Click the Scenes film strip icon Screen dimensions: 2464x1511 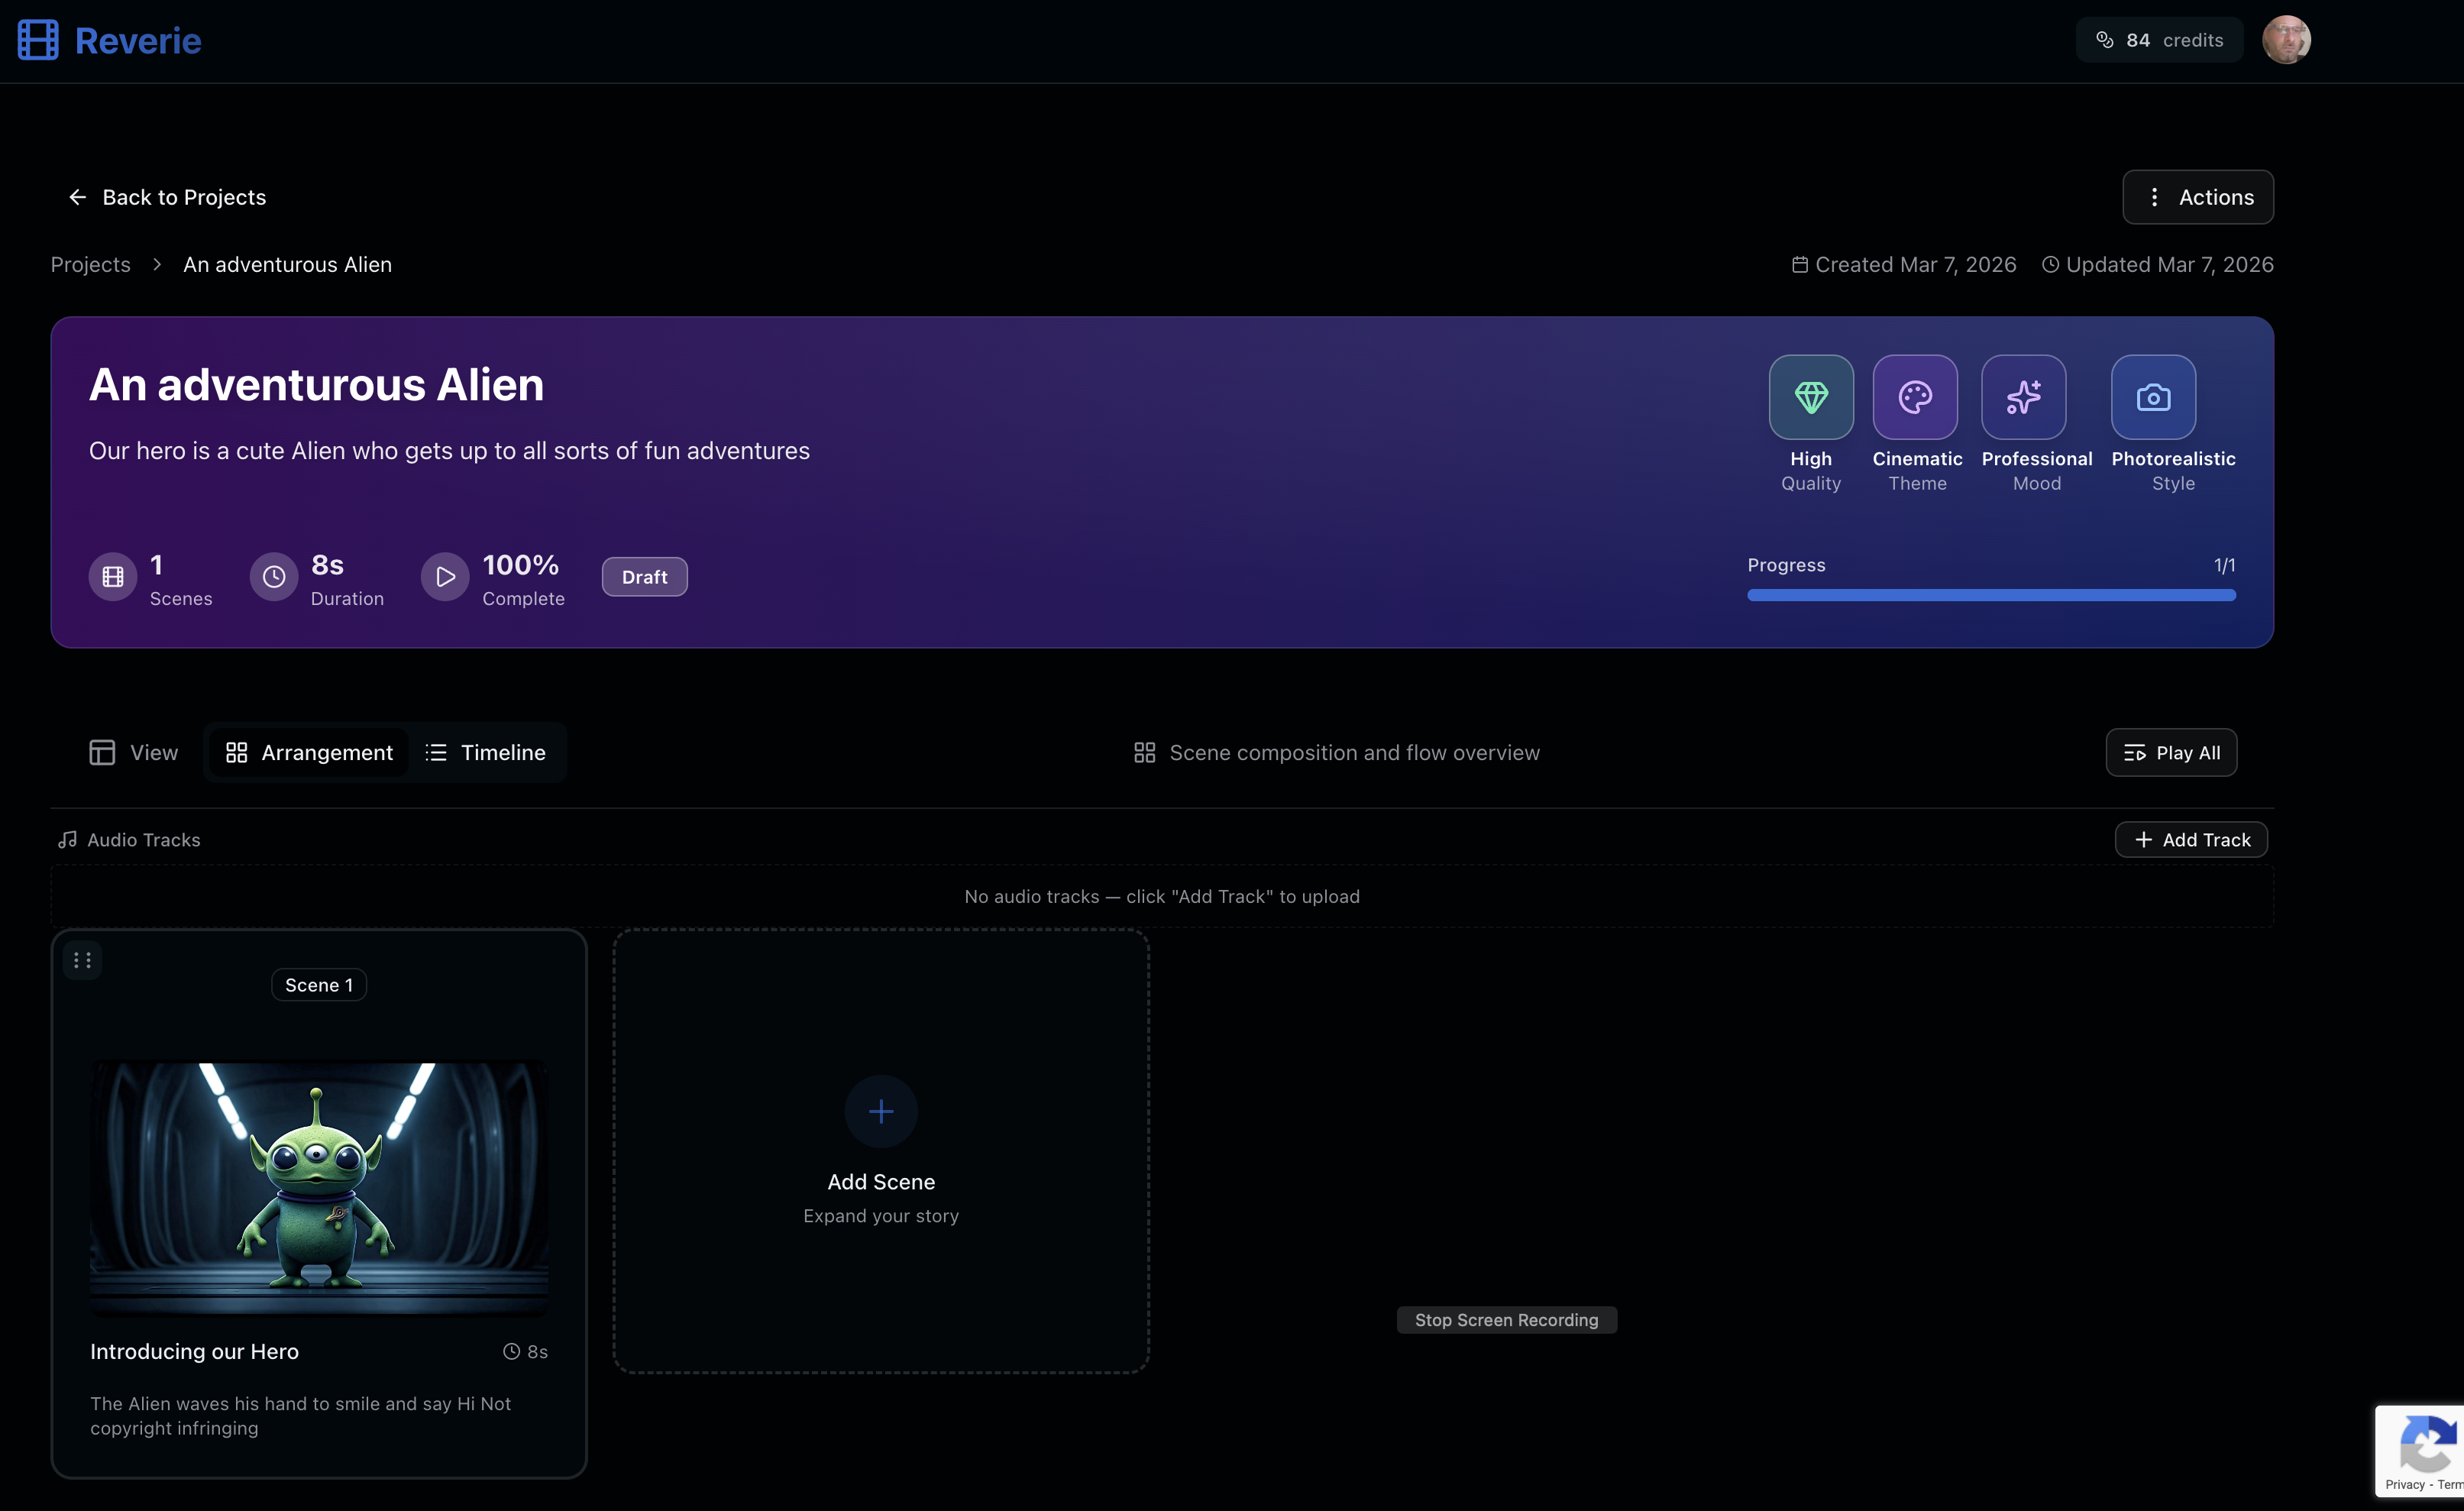113,577
